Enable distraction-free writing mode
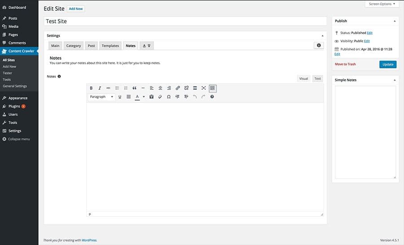Viewport: 404px width, 245px height. click(x=203, y=88)
